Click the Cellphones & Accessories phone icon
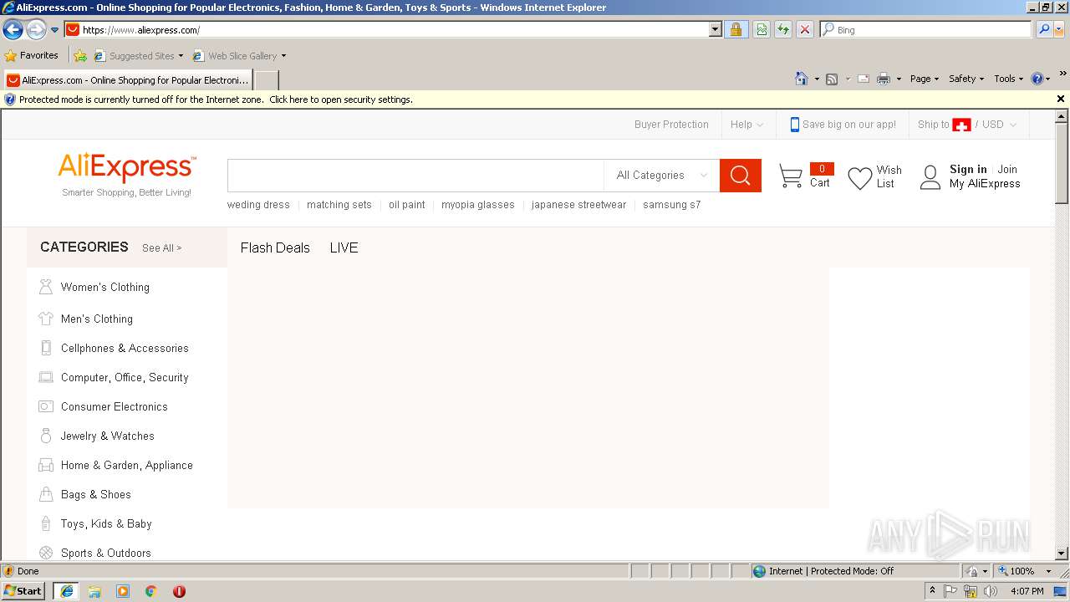The height and width of the screenshot is (602, 1070). tap(46, 348)
